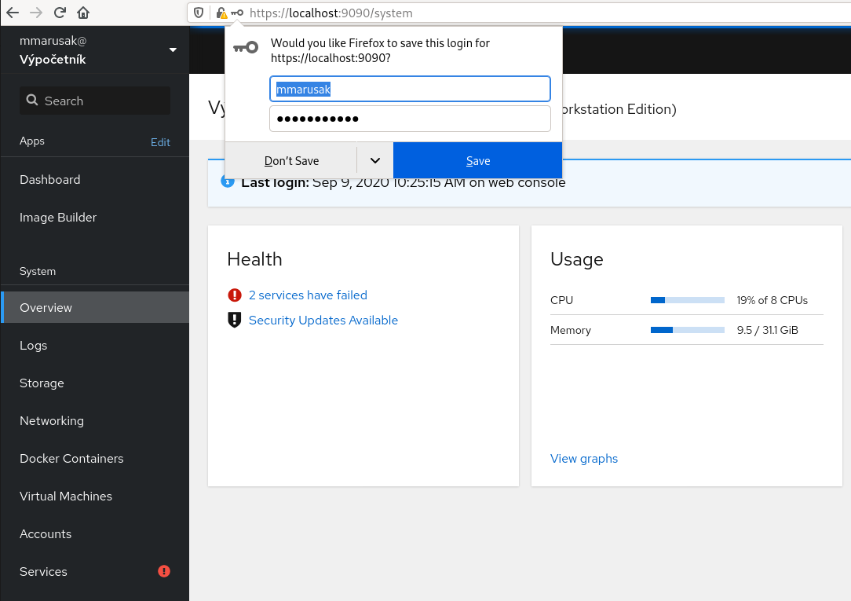Open Storage page in sidebar
This screenshot has height=601, width=851.
tap(95, 383)
